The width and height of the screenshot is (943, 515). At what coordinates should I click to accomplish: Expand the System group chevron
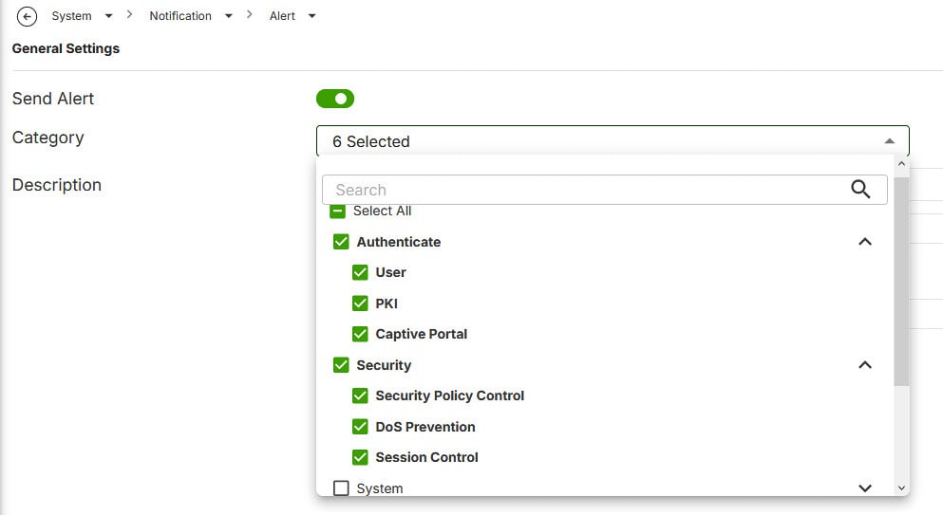tap(864, 488)
